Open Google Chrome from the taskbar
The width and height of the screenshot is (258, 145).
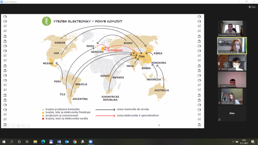75,142
